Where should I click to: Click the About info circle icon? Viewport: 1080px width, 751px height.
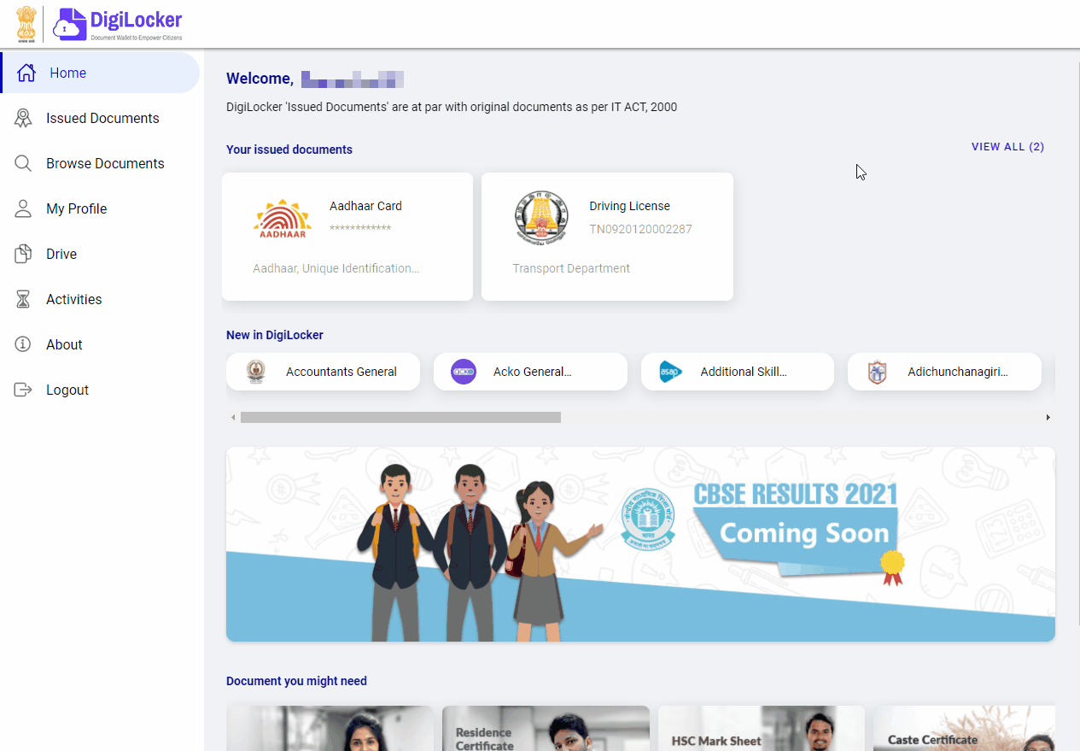coord(23,344)
